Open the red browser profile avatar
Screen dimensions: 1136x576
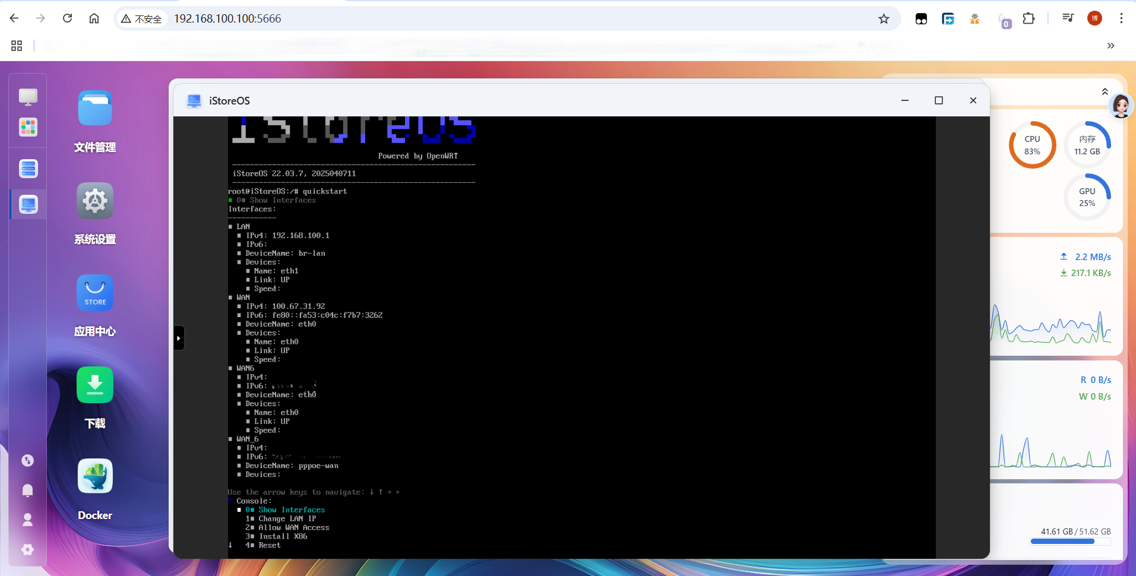click(1094, 18)
